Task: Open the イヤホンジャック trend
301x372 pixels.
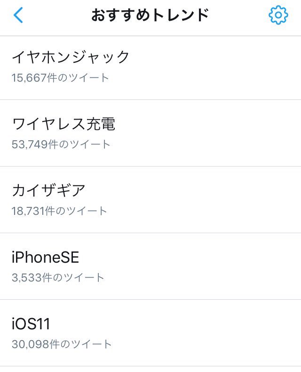Action: [71, 57]
